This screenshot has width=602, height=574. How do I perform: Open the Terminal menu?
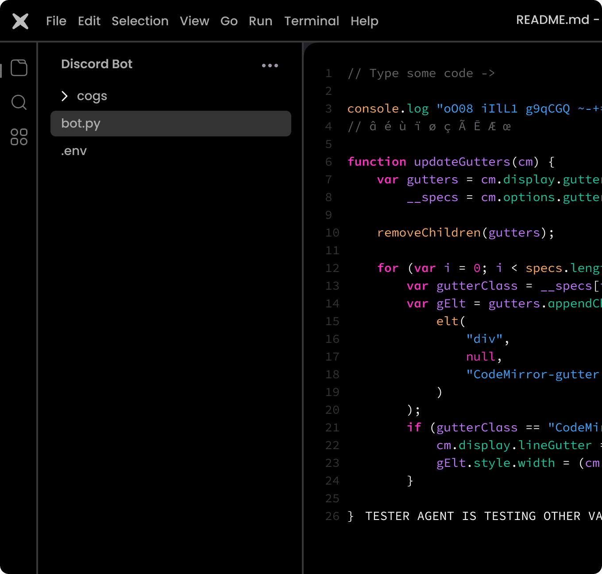tap(312, 21)
